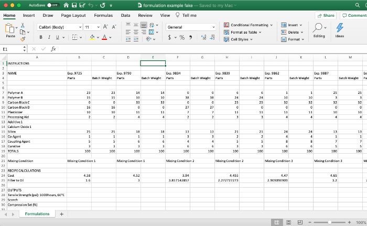Click the Paste clipboard icon
The width and height of the screenshot is (367, 226).
click(x=9, y=28)
